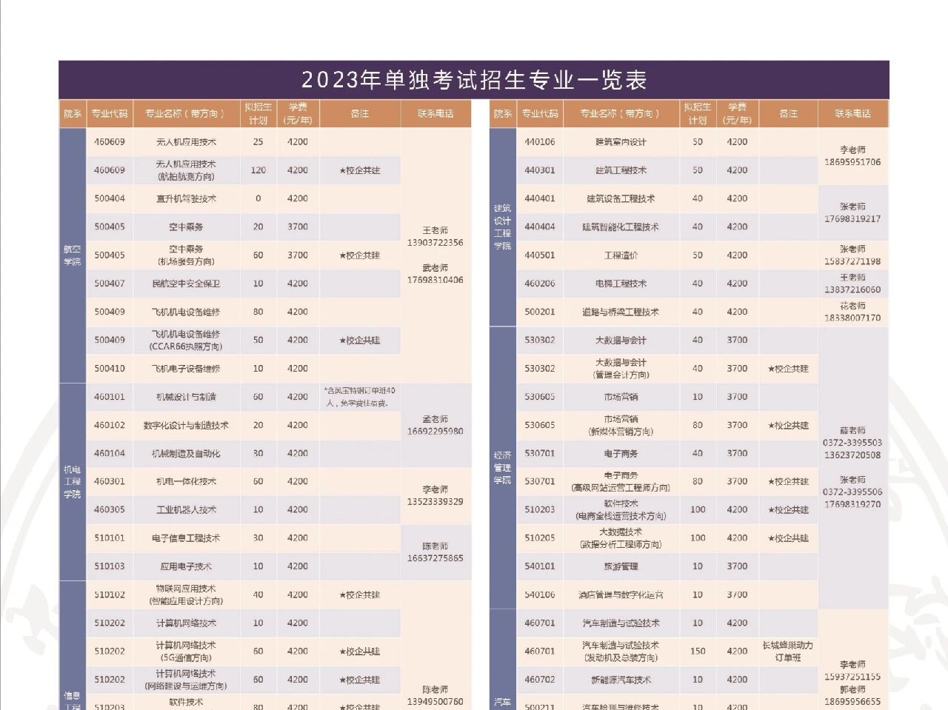This screenshot has width=948, height=710.
Task: Click the note 长城蜂巢动力订单班
Action: coord(788,652)
